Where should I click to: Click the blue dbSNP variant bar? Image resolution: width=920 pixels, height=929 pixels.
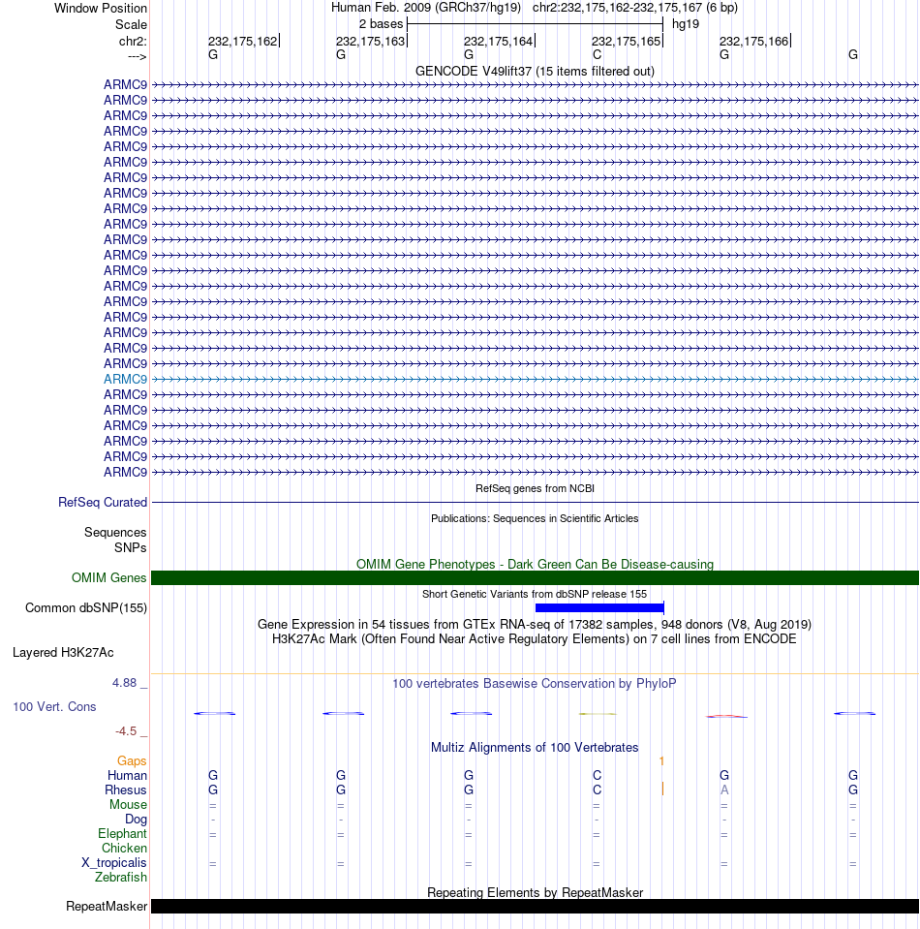pos(599,607)
